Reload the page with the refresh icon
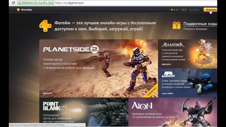This screenshot has width=226, height=127. coord(13,3)
